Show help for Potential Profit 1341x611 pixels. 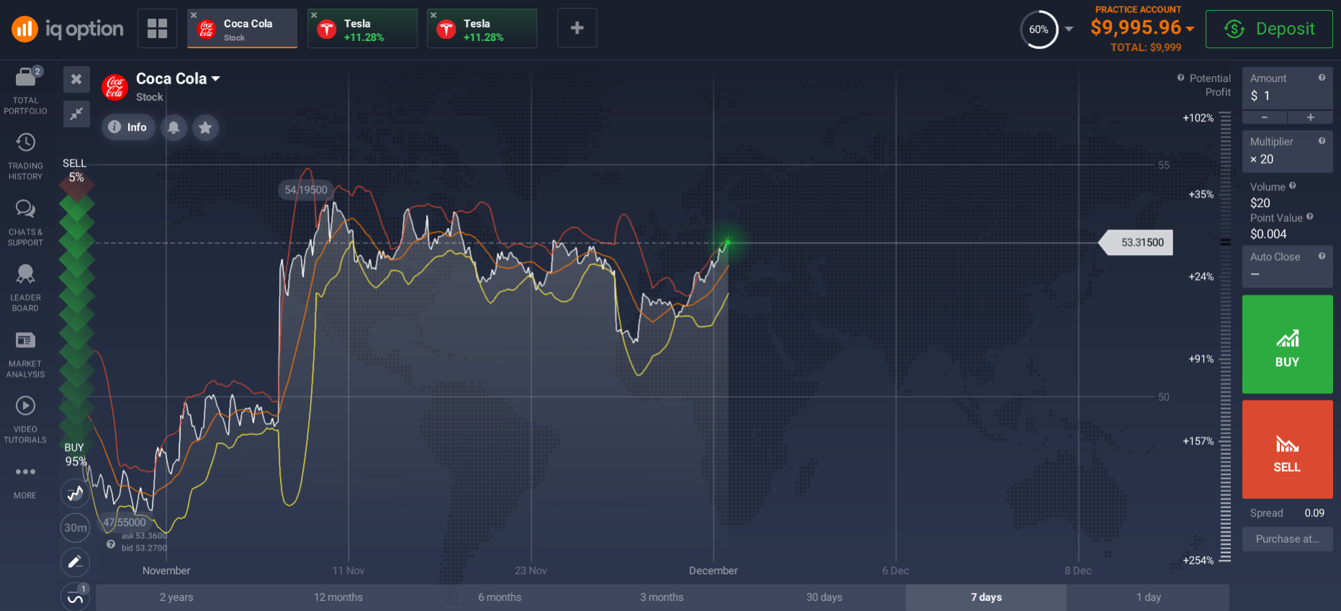(1180, 78)
